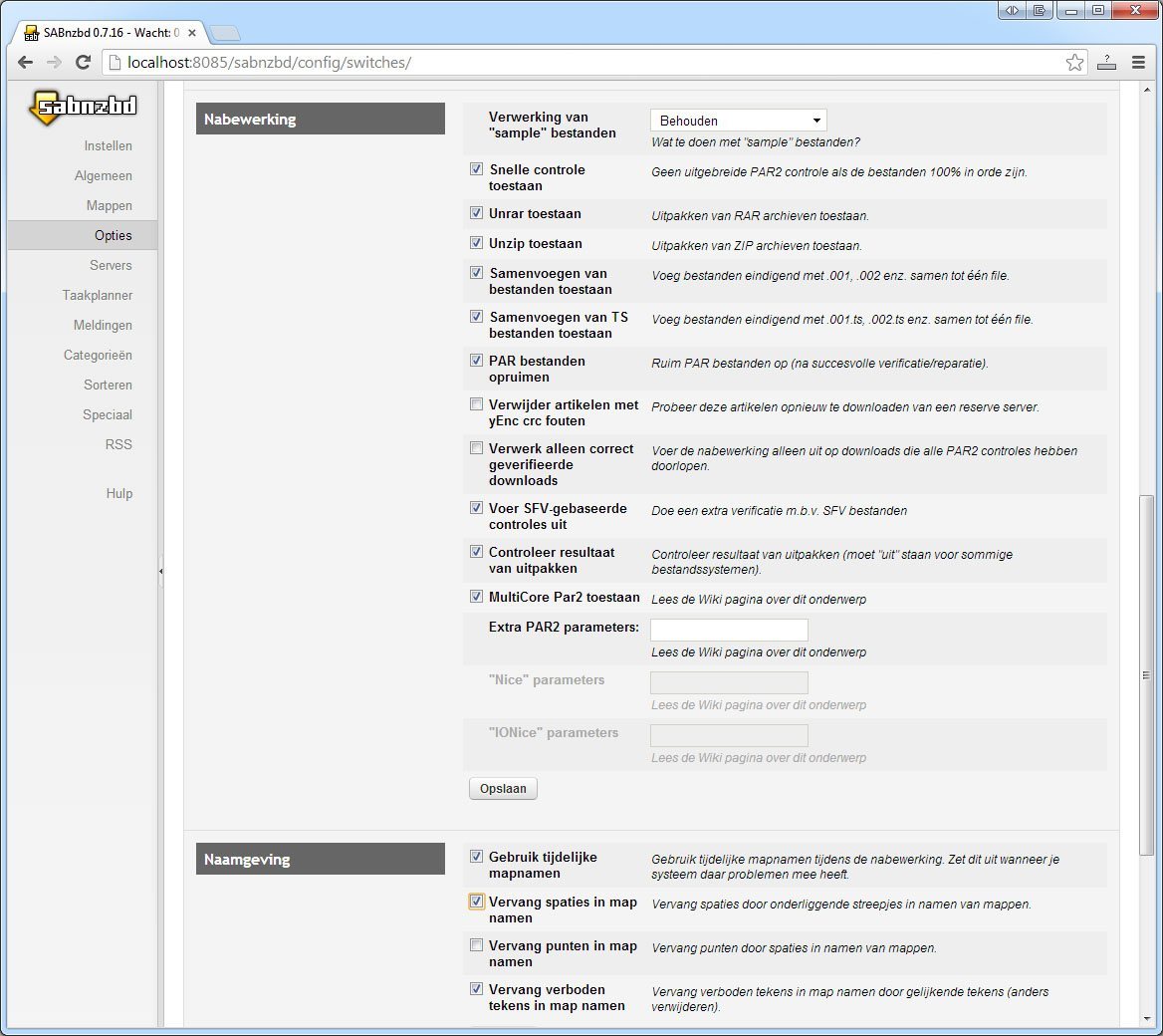
Task: Uncheck Vervang spaties in map namen
Action: click(476, 902)
